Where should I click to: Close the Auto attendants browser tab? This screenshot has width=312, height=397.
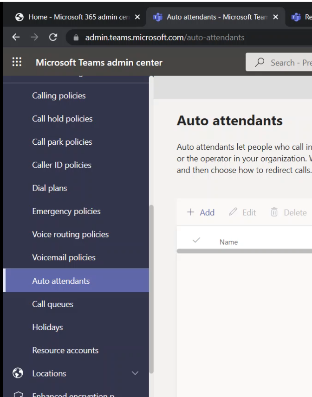276,17
